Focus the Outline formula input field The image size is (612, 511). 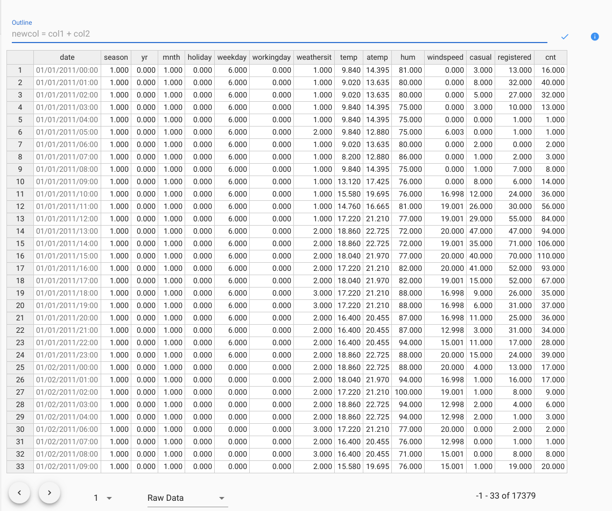(x=279, y=34)
